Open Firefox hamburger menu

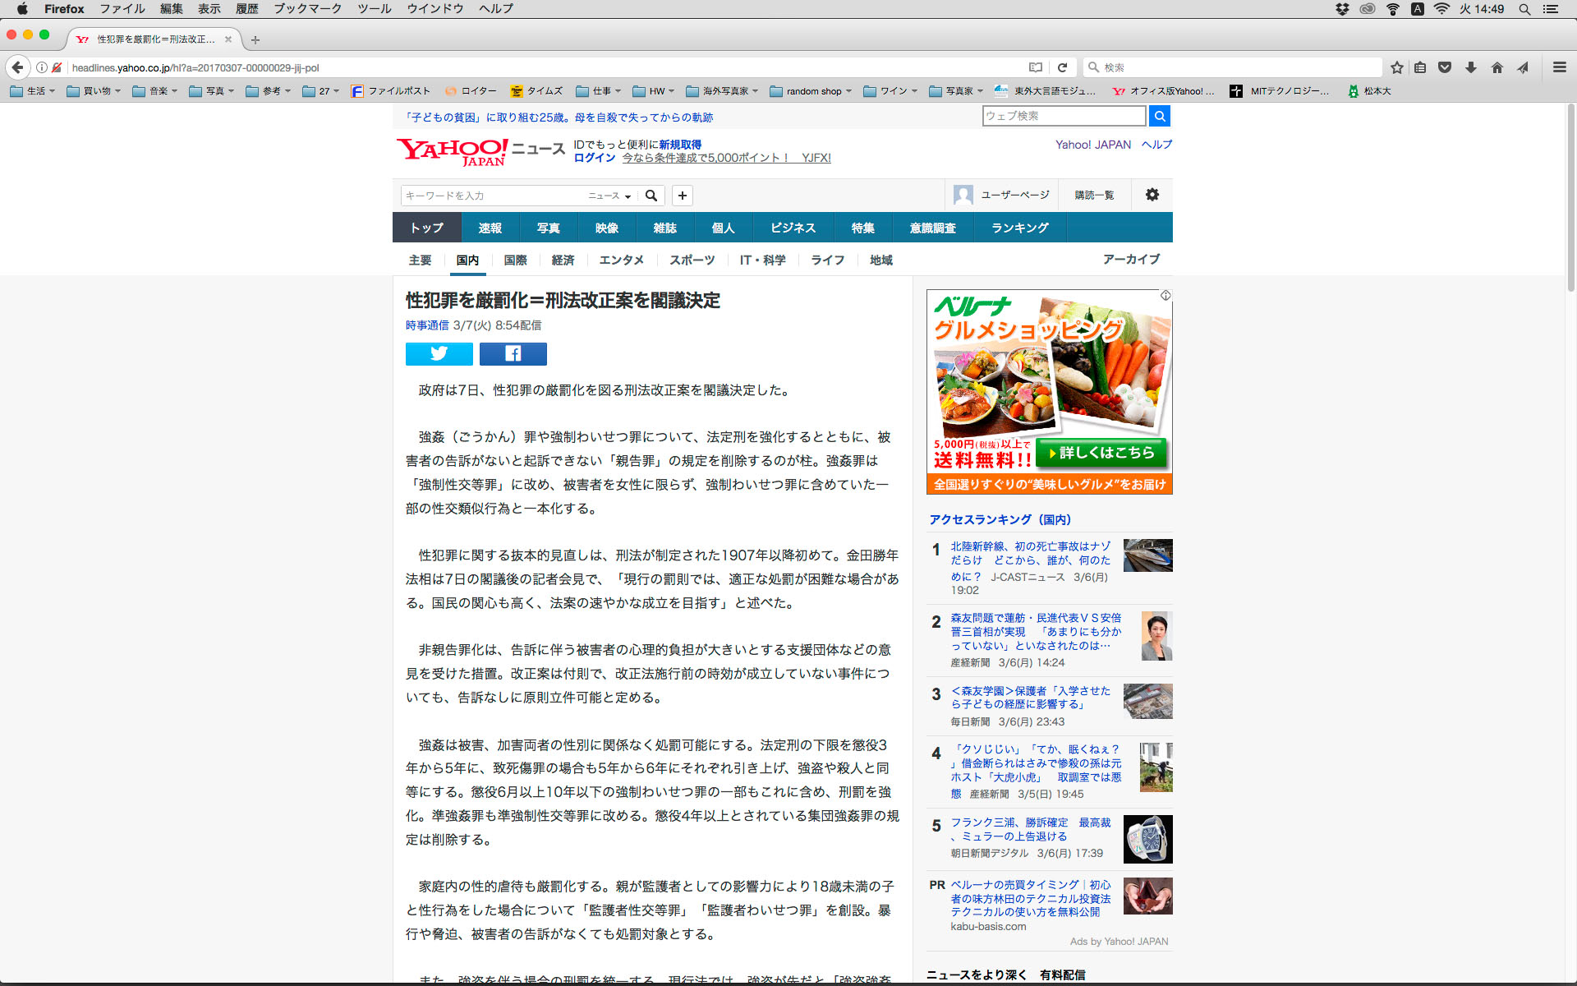[1559, 67]
